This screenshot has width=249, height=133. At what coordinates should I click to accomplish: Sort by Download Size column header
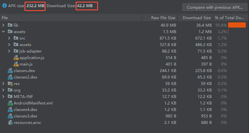[197, 18]
